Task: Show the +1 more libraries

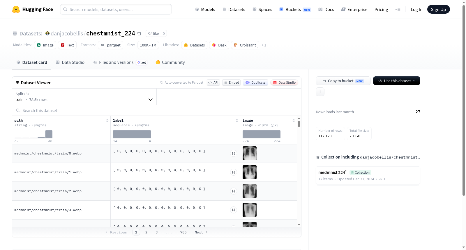Action: pos(264,45)
